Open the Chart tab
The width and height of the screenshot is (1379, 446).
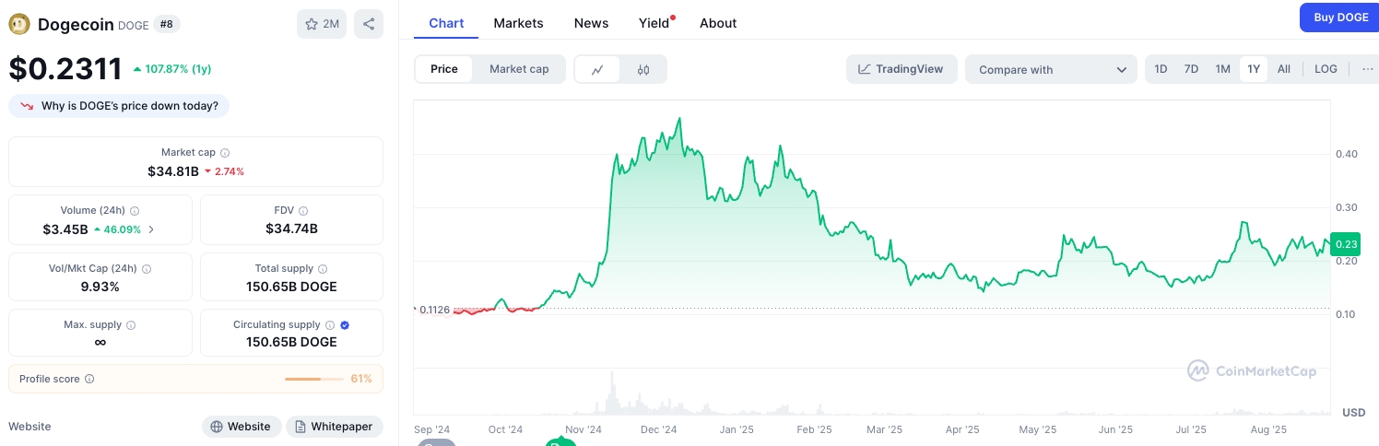pyautogui.click(x=446, y=23)
